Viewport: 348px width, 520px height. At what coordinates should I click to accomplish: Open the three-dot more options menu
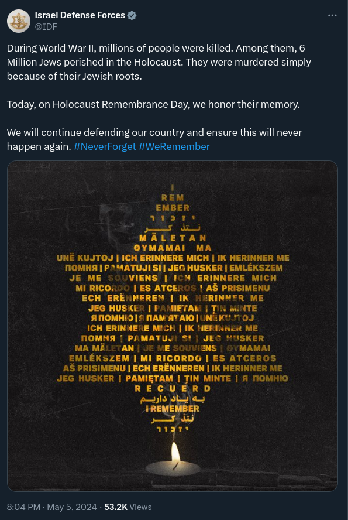332,16
